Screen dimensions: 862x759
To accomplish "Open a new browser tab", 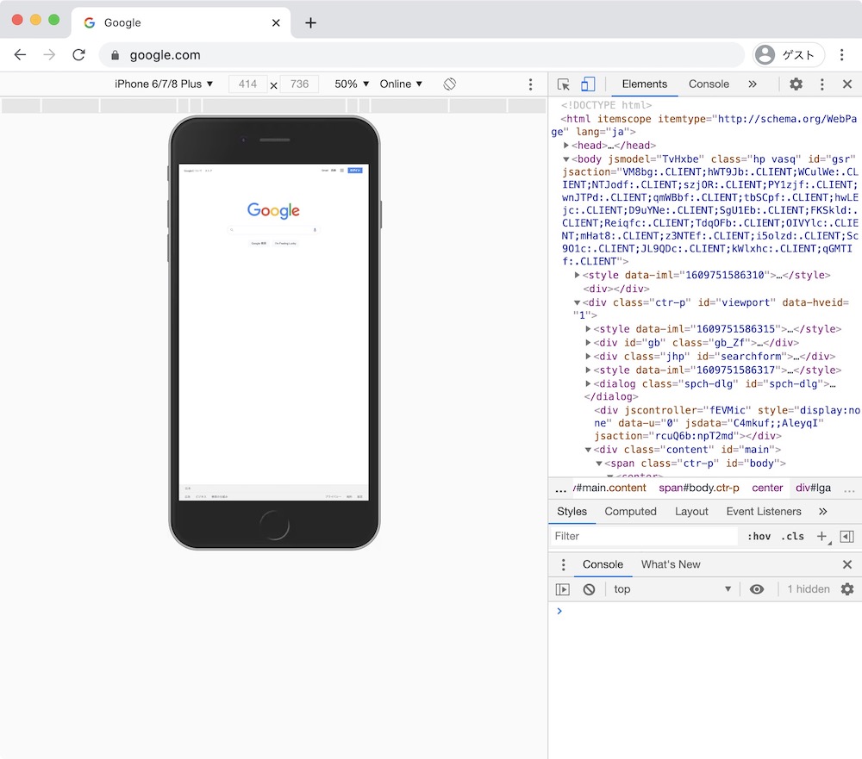I will click(310, 22).
